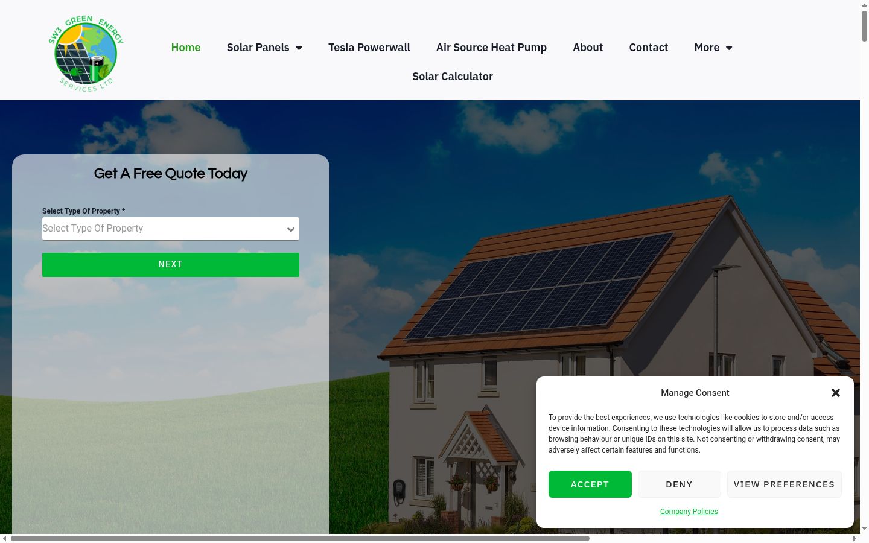Open the Contact page

(x=649, y=48)
